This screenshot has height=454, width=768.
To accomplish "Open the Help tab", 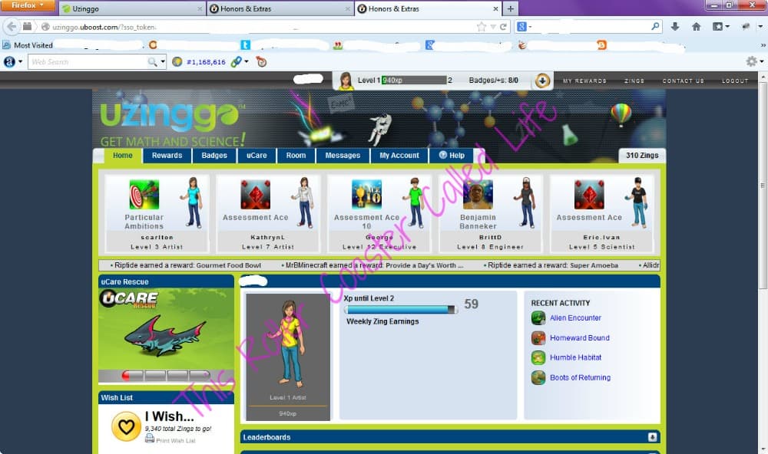I will point(452,156).
